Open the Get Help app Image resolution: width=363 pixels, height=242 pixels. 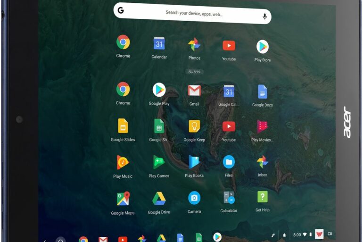[262, 197]
